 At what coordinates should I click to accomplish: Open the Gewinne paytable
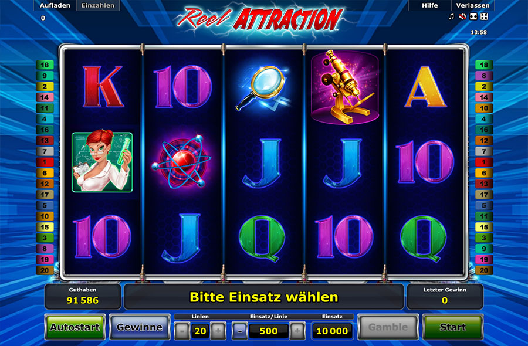pos(140,327)
